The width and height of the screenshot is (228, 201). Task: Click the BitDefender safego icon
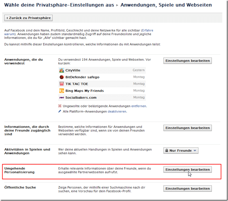pos(62,77)
